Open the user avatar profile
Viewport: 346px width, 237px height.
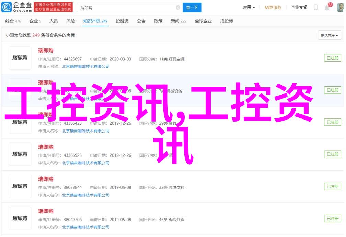341,7
